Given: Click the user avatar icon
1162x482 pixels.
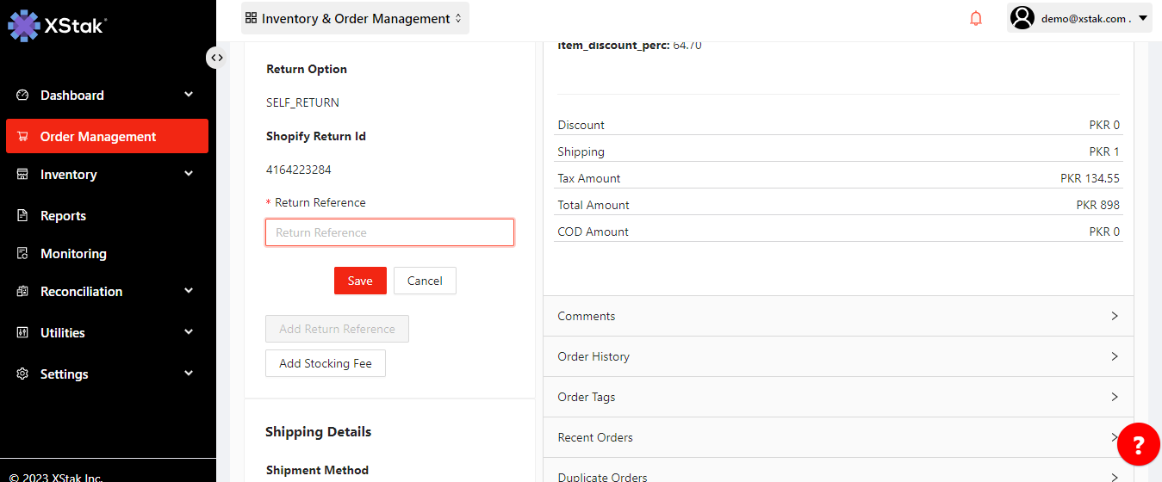Looking at the screenshot, I should click(1022, 18).
